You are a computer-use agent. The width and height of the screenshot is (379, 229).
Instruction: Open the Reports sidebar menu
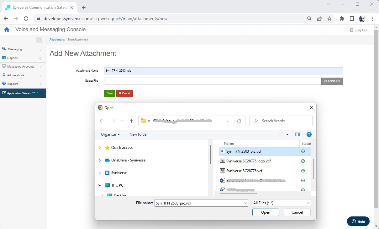[23, 58]
